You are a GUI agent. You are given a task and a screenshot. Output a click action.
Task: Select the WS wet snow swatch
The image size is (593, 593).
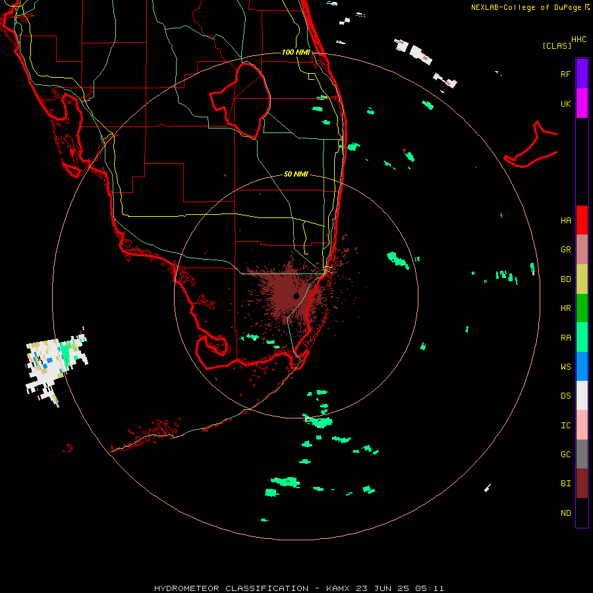pyautogui.click(x=582, y=366)
